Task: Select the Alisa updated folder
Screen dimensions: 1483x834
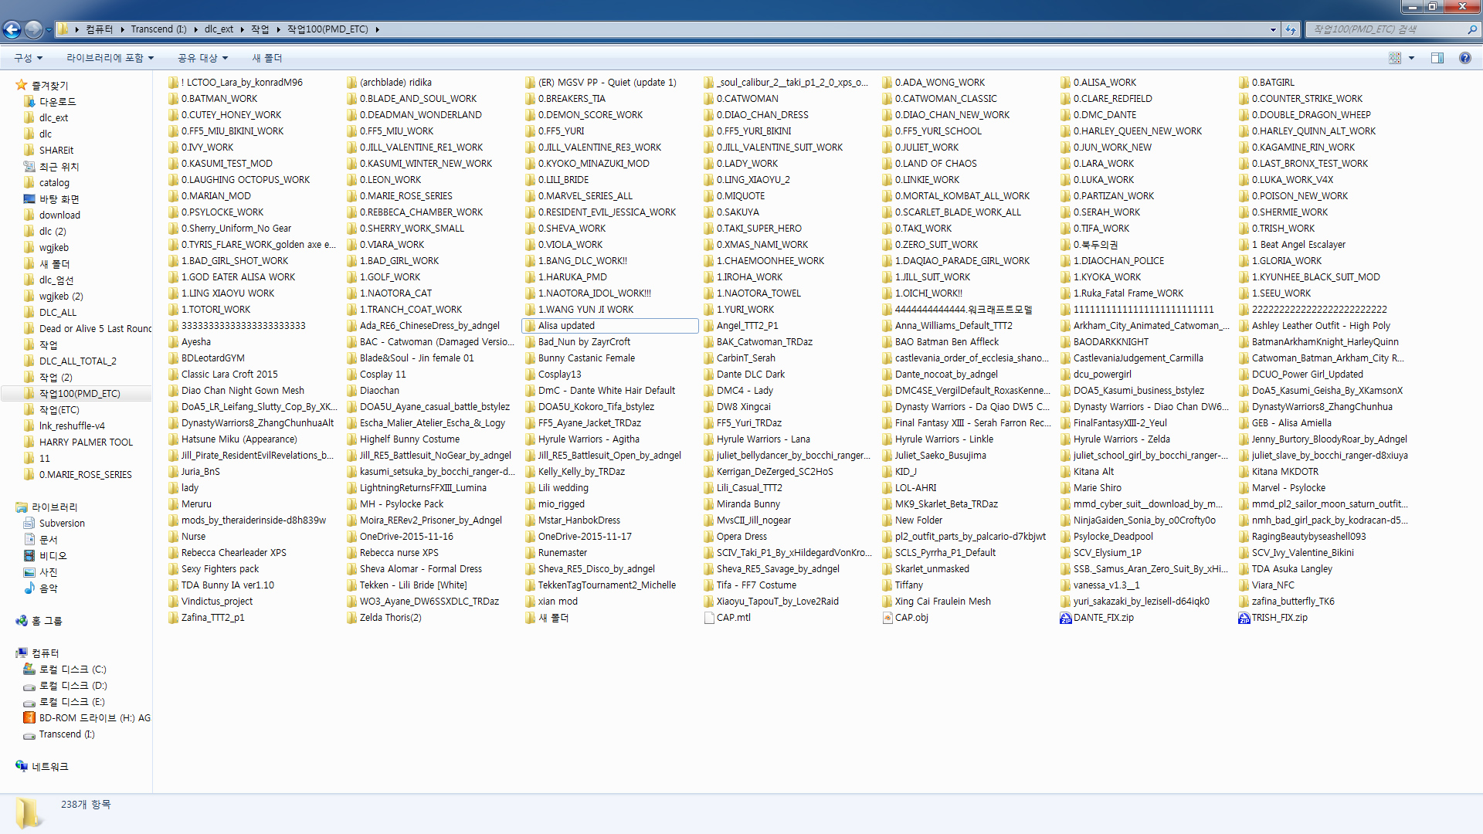Action: tap(566, 326)
